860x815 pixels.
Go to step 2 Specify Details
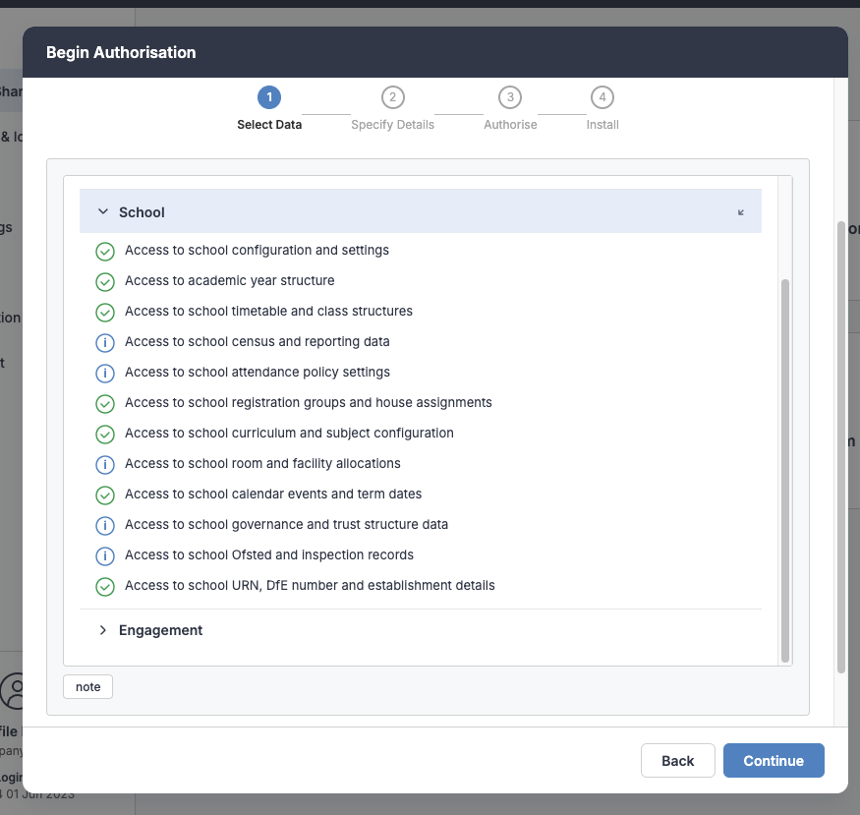tap(393, 108)
